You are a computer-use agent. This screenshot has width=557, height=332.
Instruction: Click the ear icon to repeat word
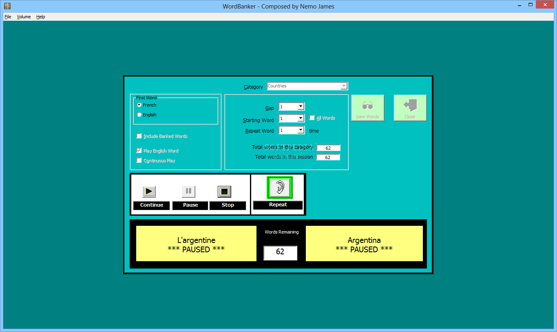pyautogui.click(x=279, y=188)
